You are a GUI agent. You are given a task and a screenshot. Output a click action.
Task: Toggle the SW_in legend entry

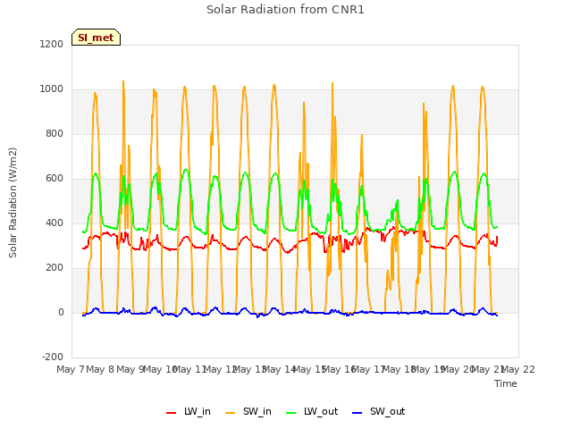tap(248, 411)
